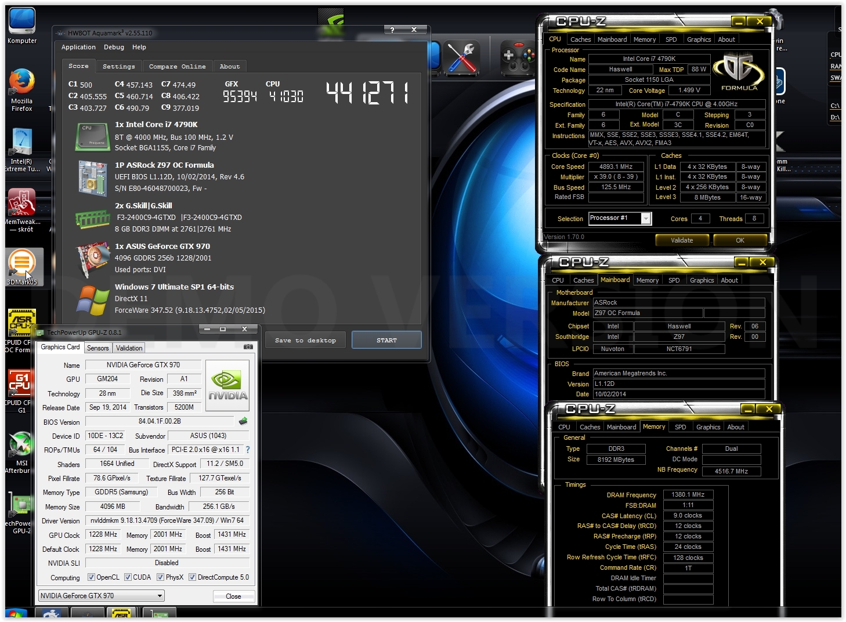The height and width of the screenshot is (622, 846).
Task: Click the Close button in GPU-Z
Action: point(233,596)
